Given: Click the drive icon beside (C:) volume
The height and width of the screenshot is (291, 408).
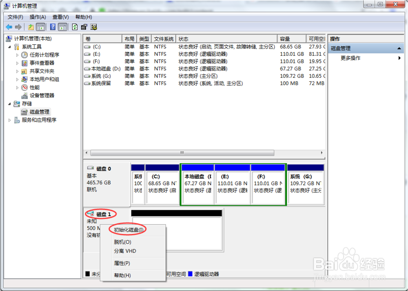Looking at the screenshot, I should (x=88, y=47).
